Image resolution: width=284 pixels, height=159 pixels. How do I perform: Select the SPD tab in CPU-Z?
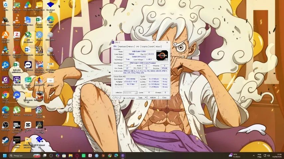click(x=137, y=47)
